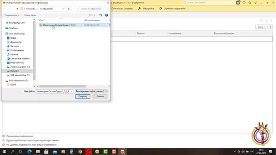Open Google Chrome from taskbar

click(80, 152)
